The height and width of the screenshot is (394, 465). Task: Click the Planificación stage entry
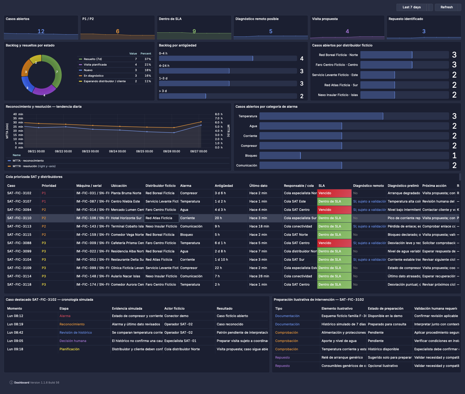tap(70, 349)
